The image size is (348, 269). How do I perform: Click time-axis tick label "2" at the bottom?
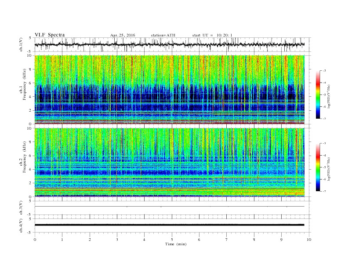90,240
